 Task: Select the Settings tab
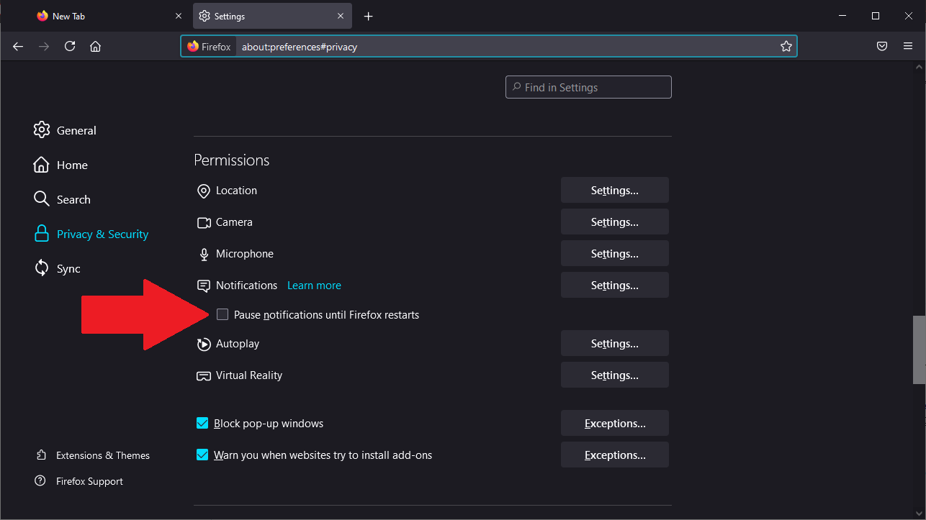(x=272, y=16)
